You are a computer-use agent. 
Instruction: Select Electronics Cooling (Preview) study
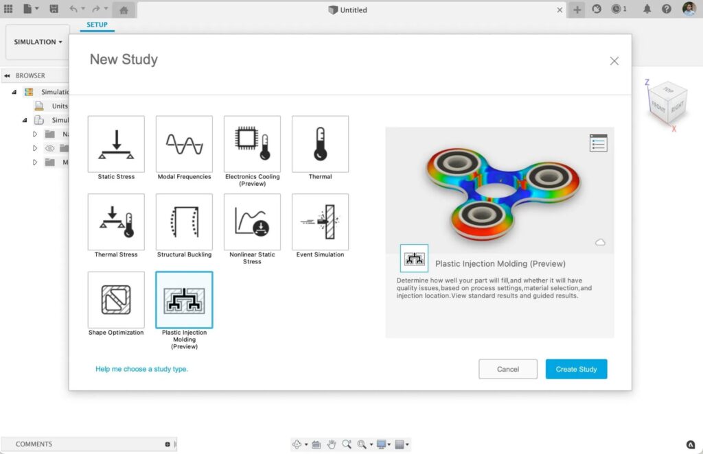coord(253,144)
